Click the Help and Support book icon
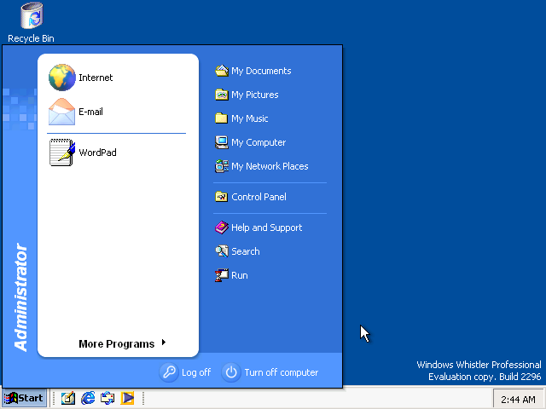 222,228
